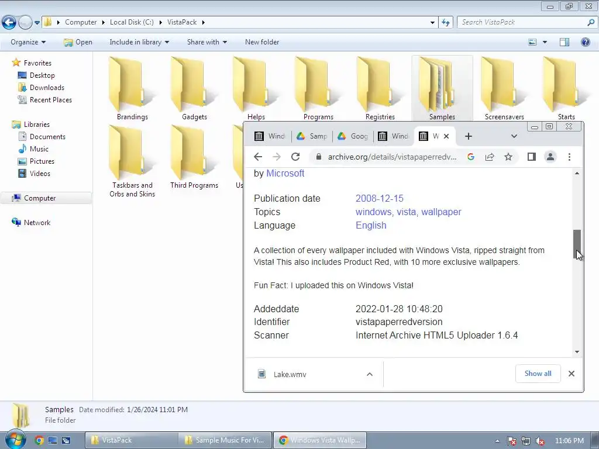Create a New folder
Image resolution: width=599 pixels, height=449 pixels.
click(x=262, y=42)
